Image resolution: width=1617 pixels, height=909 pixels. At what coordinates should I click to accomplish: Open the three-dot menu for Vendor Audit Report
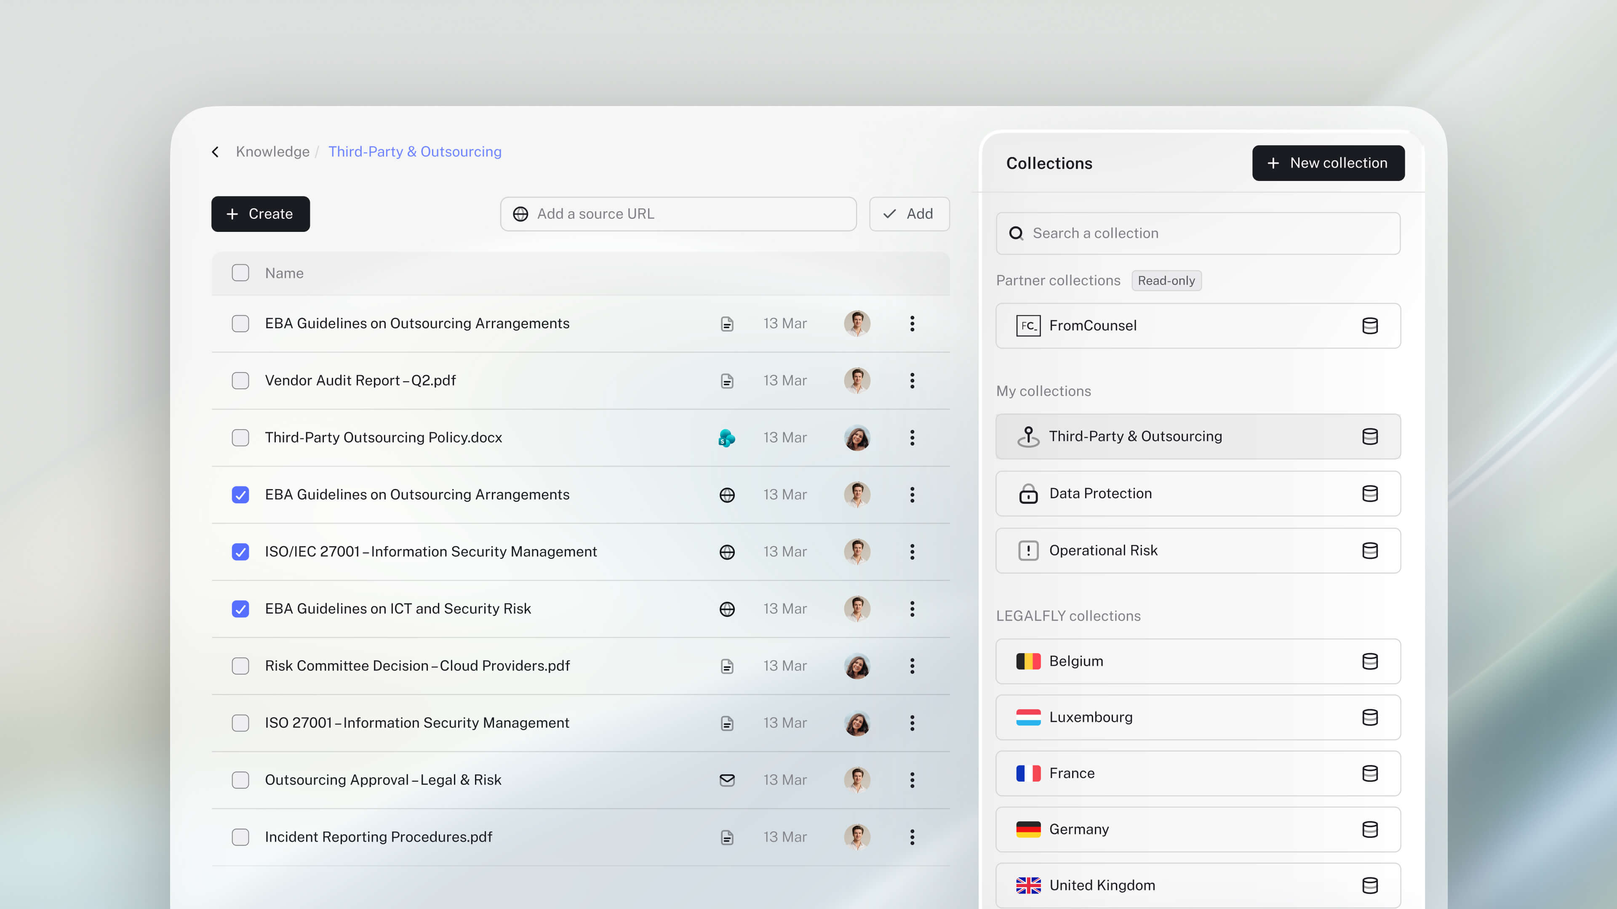pyautogui.click(x=912, y=381)
